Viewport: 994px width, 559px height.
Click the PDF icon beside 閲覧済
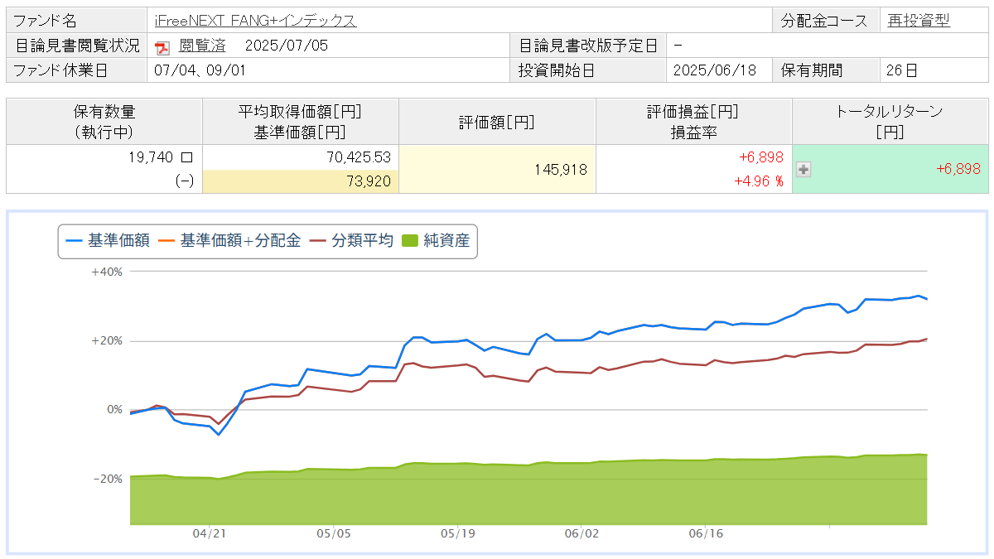162,47
